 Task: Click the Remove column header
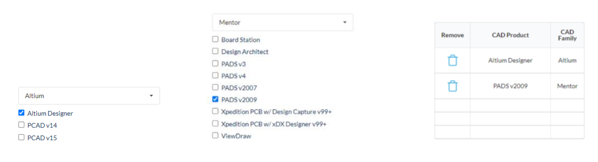(x=452, y=35)
